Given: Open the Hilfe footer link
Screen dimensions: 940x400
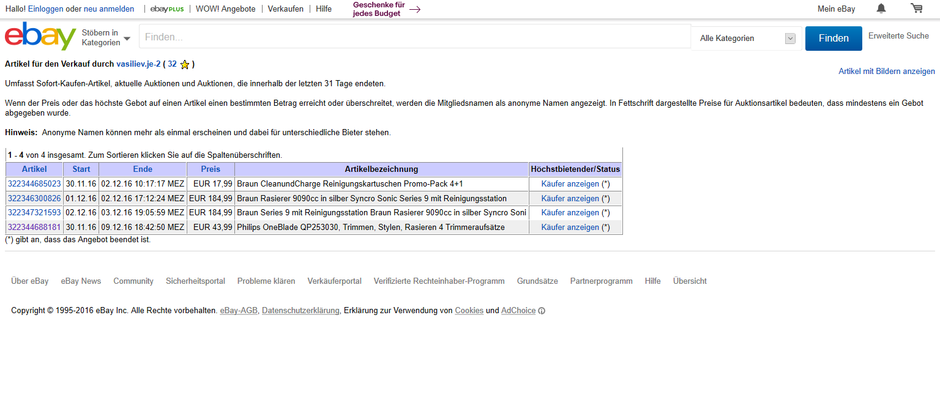Looking at the screenshot, I should (x=653, y=281).
